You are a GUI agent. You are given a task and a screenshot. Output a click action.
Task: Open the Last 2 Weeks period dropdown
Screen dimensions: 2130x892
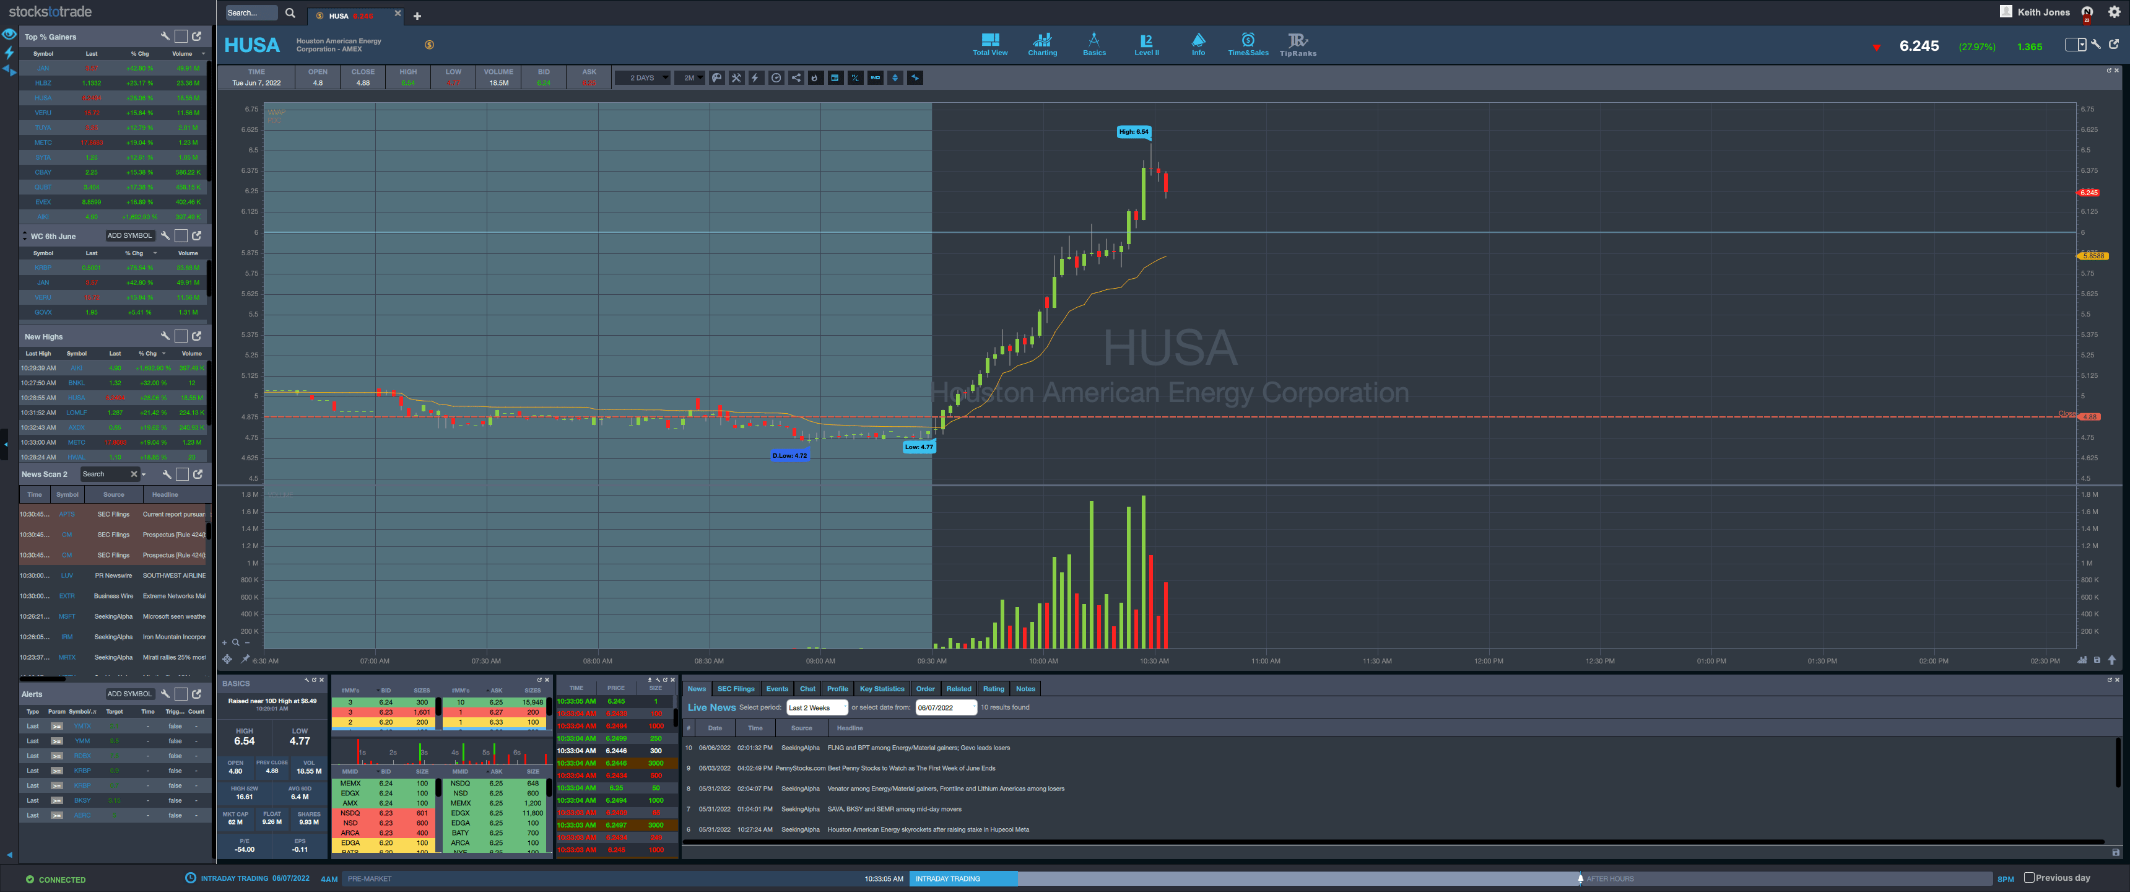817,707
